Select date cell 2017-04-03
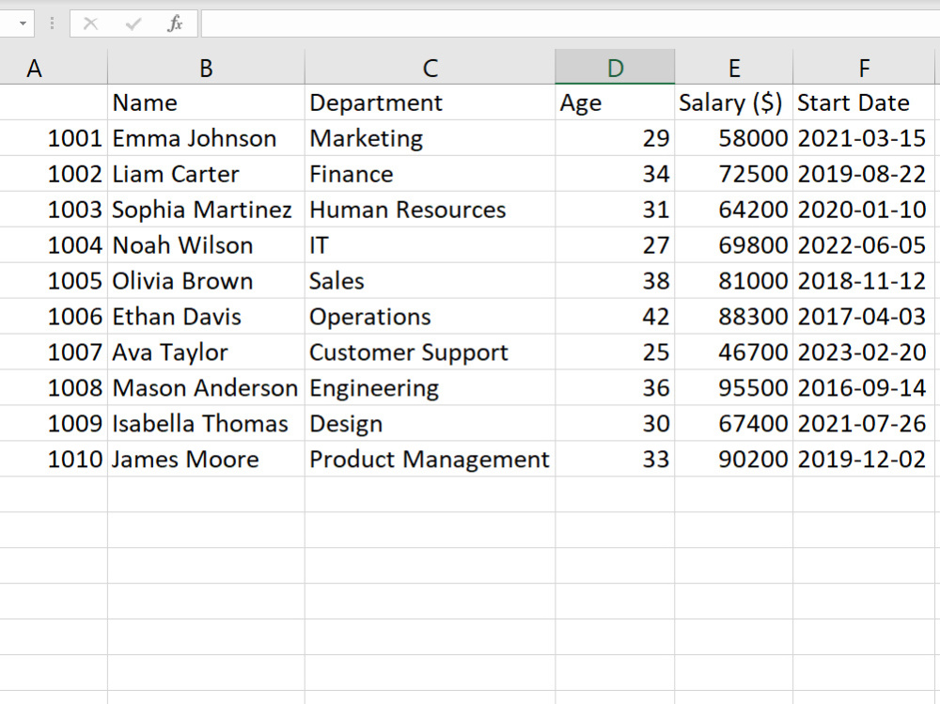This screenshot has height=704, width=940. pos(864,316)
